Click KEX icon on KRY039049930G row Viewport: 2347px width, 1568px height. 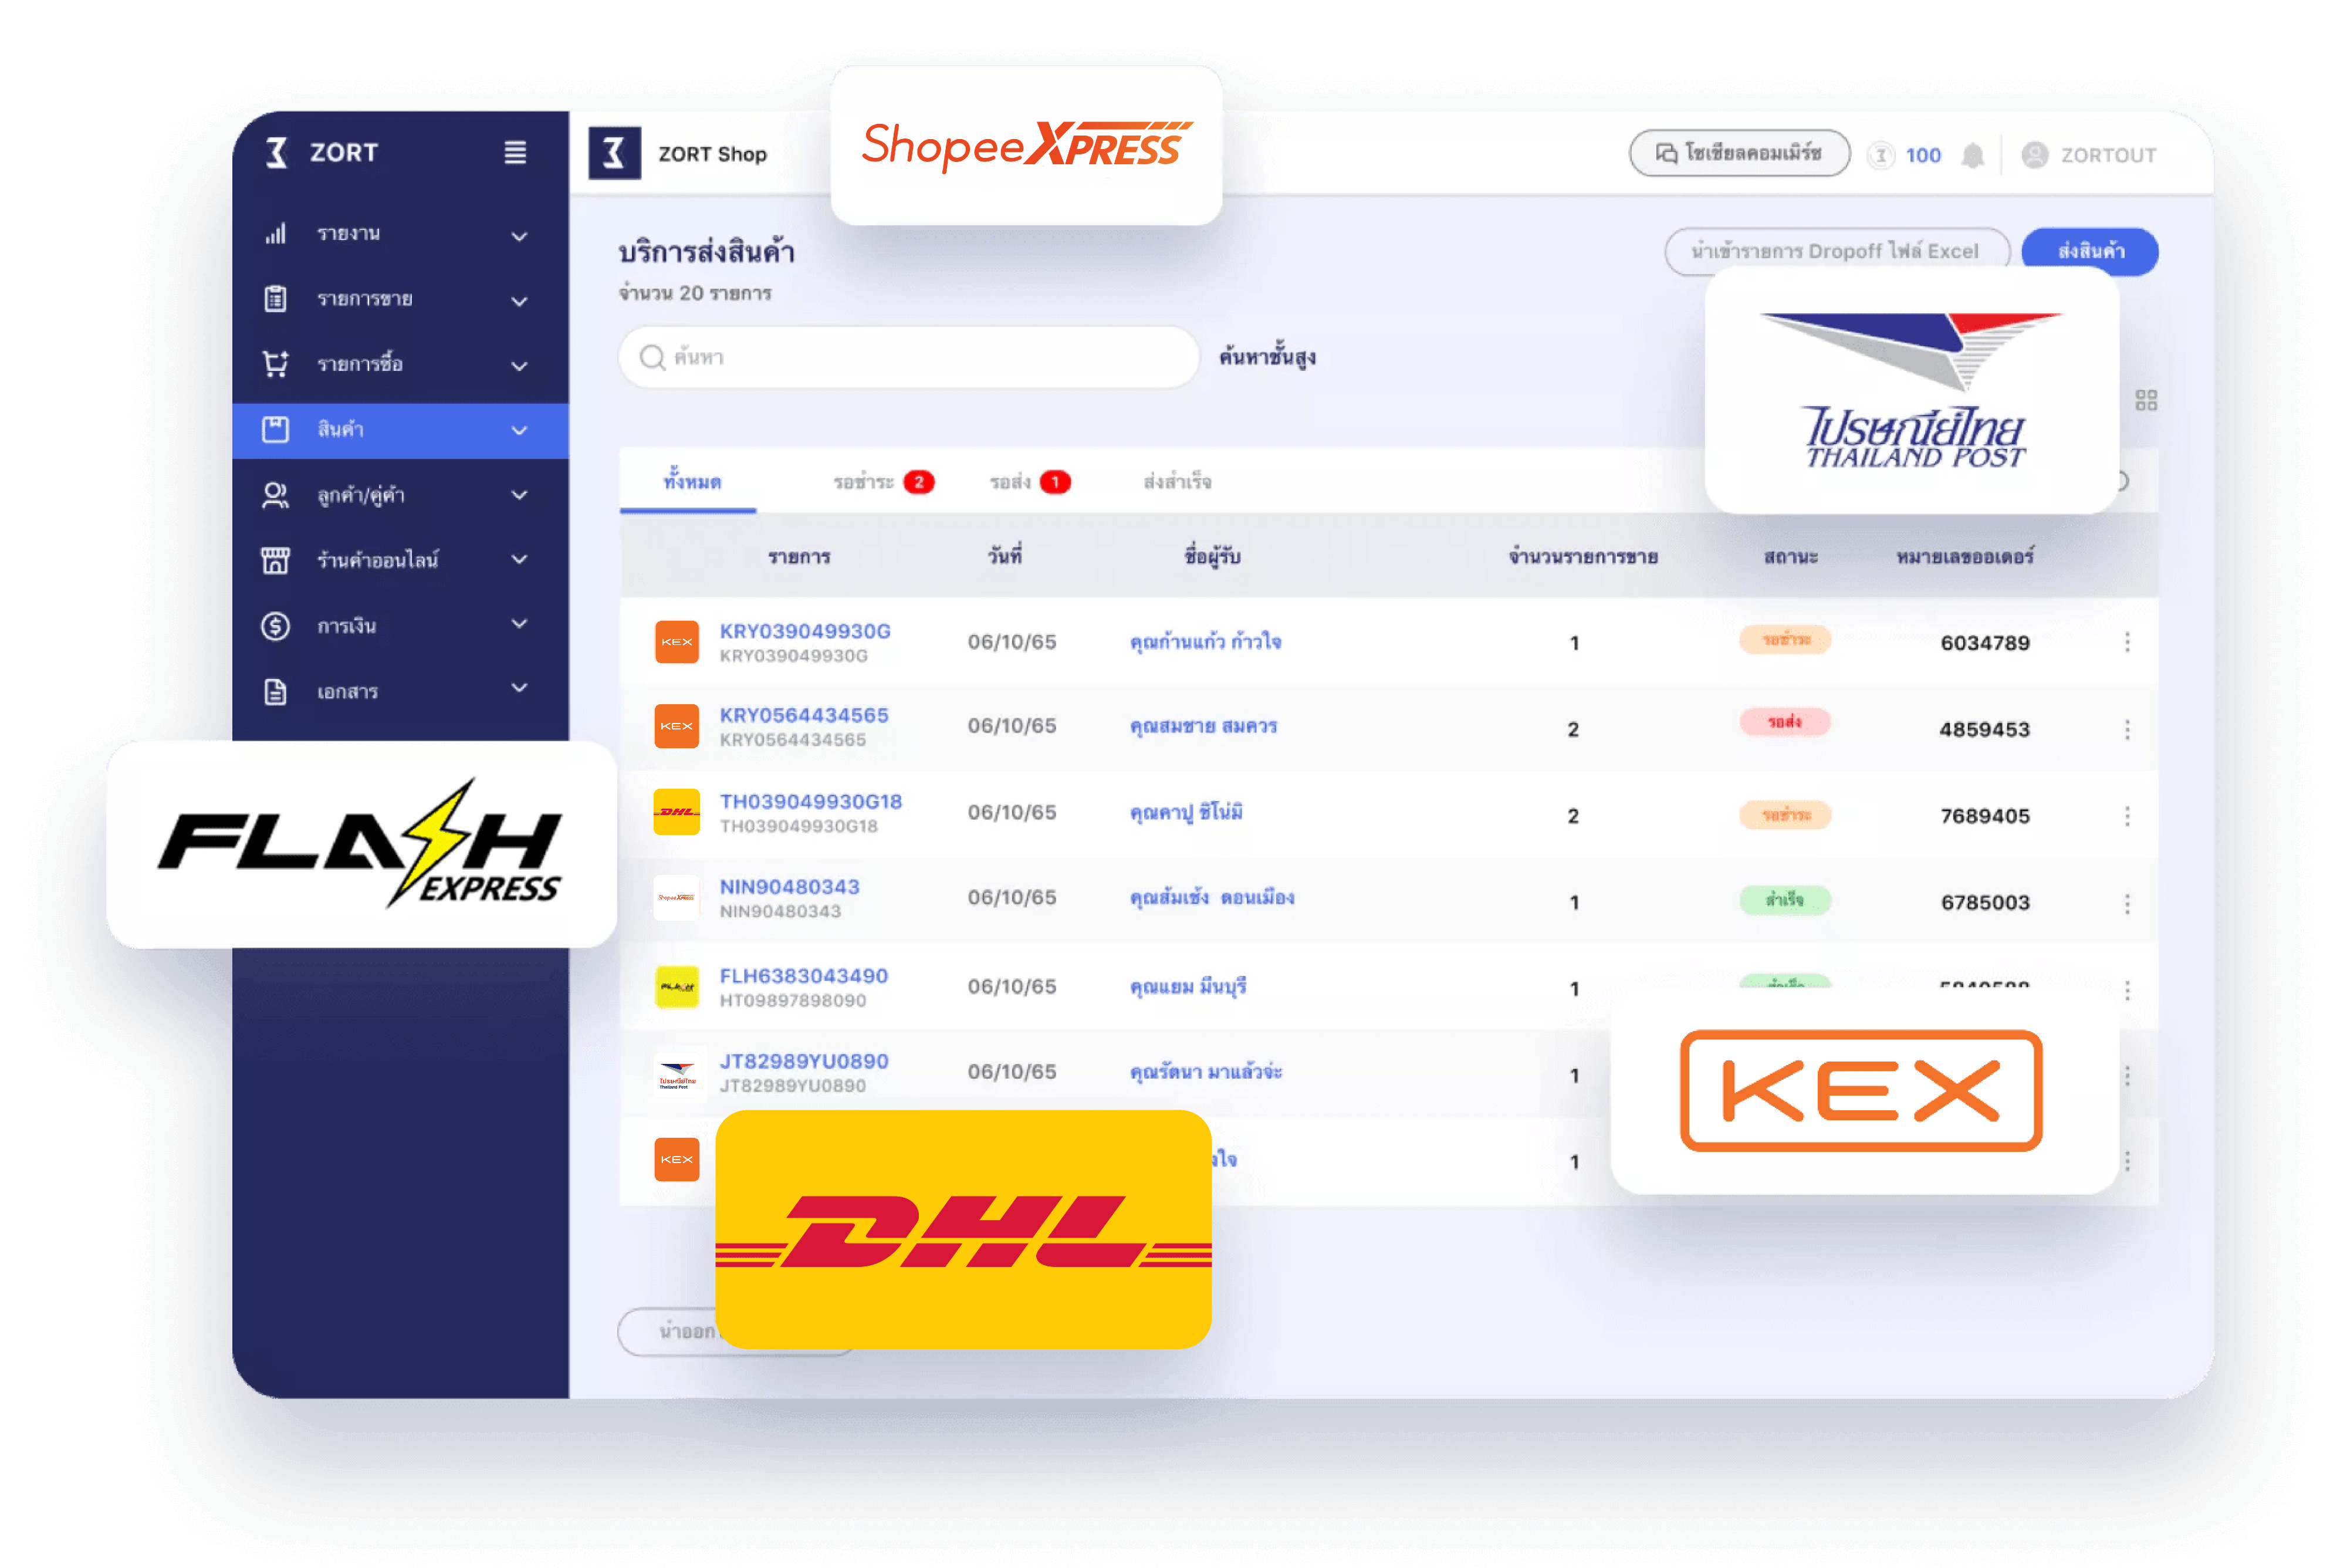point(677,642)
